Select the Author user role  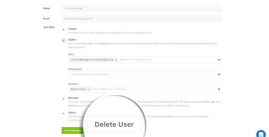(64, 41)
